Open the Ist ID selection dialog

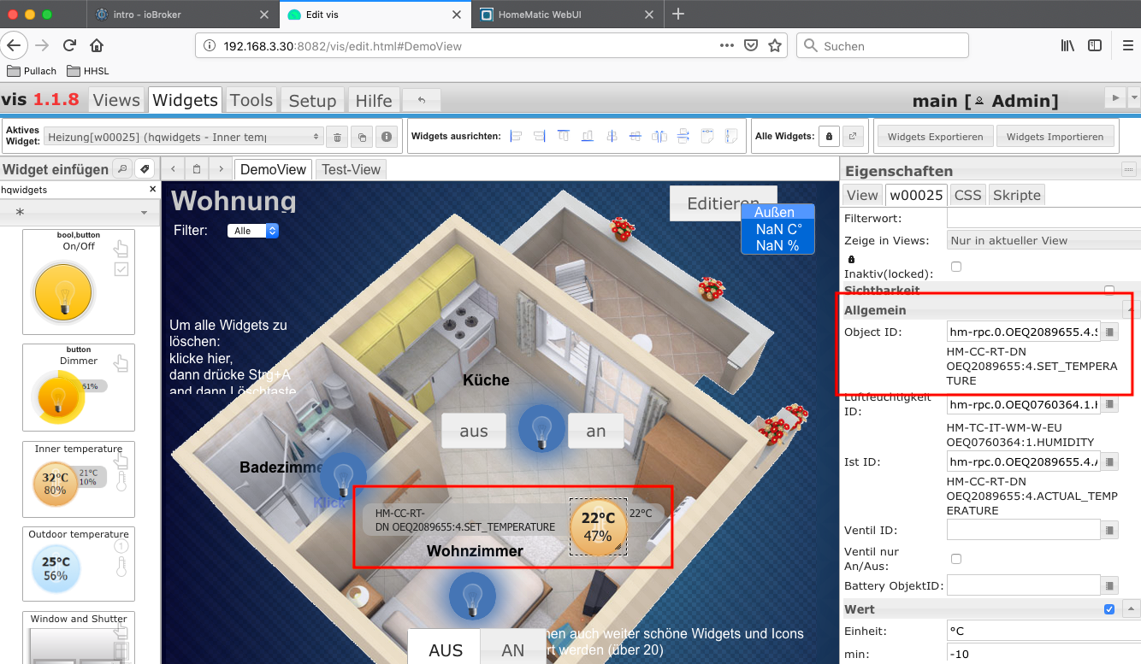coord(1109,462)
